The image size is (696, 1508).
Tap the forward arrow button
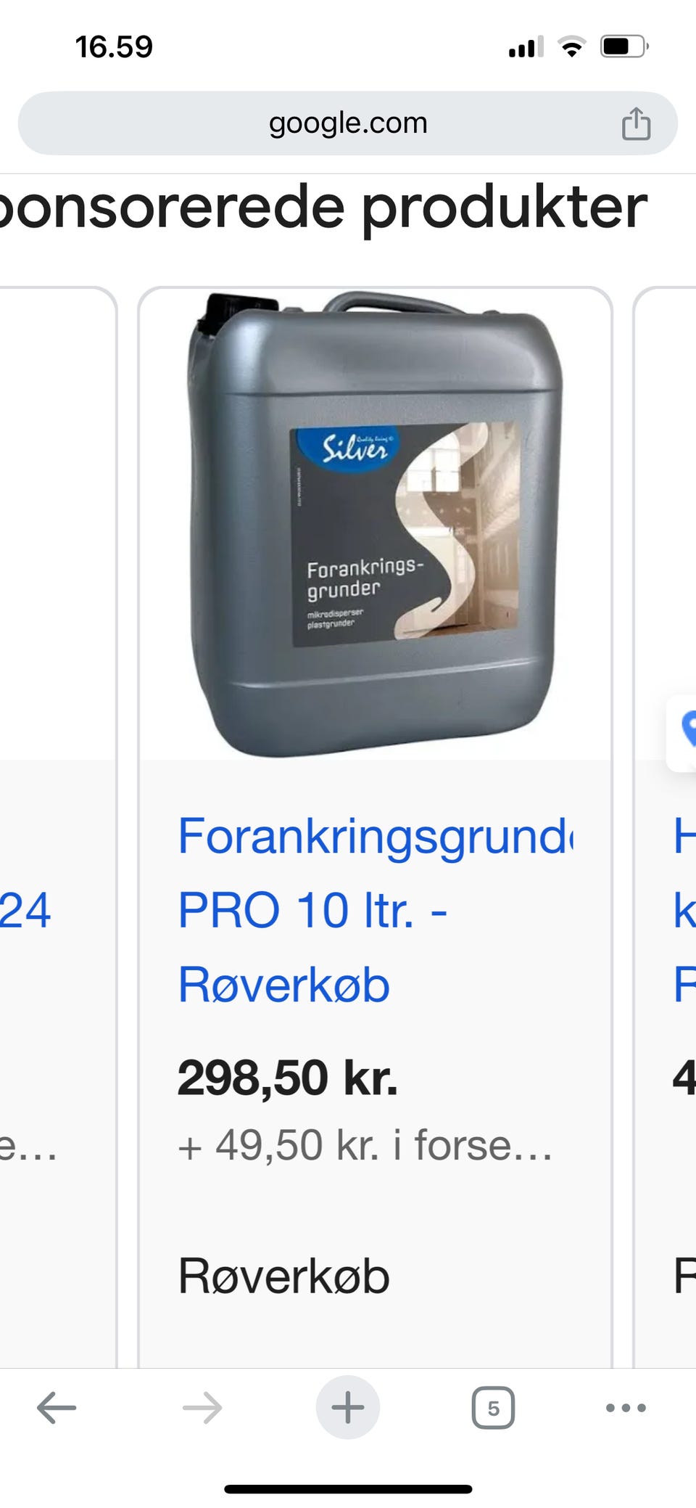[202, 1408]
